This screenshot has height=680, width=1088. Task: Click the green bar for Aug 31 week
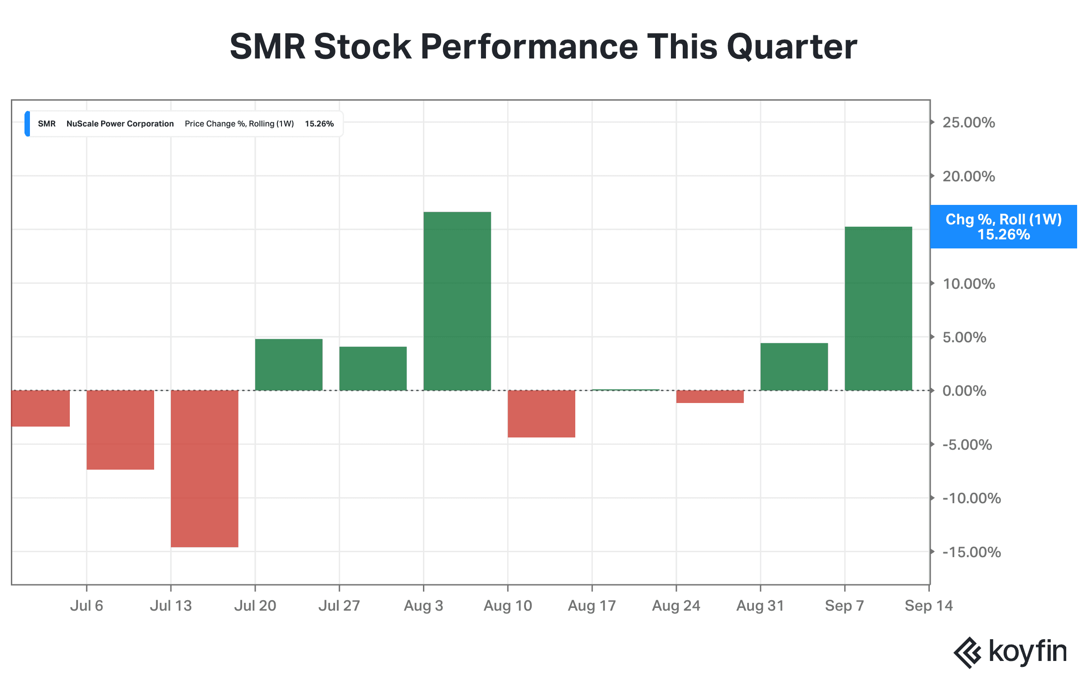tap(794, 367)
